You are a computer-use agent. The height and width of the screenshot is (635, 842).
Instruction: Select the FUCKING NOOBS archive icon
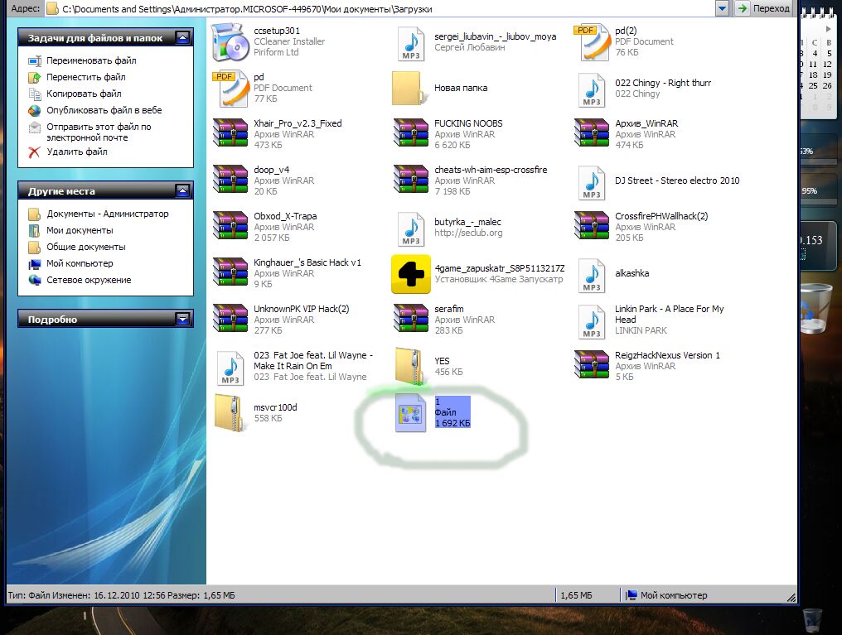click(x=411, y=132)
